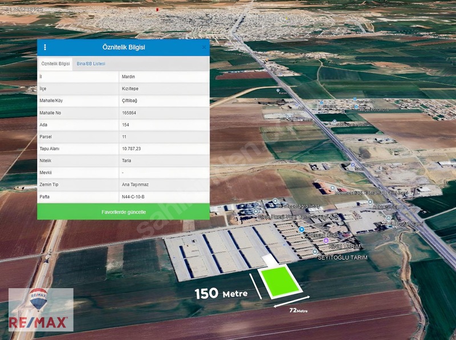Image resolution: width=456 pixels, height=340 pixels.
Task: Close the Öznitelik Bilgisi panel
Action: click(204, 47)
